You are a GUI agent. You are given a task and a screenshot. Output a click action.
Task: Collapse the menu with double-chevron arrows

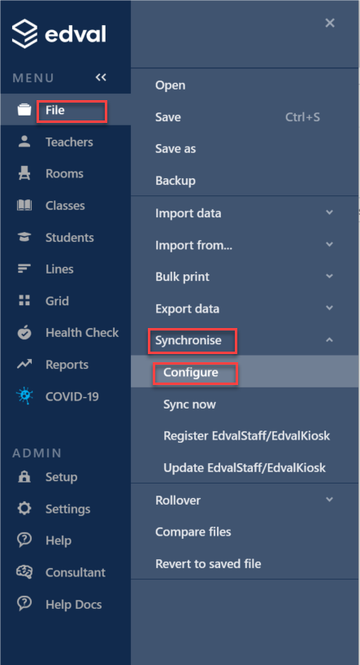coord(101,77)
